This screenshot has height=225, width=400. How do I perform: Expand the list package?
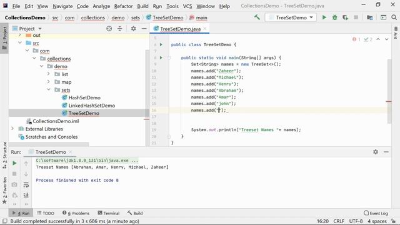point(49,74)
